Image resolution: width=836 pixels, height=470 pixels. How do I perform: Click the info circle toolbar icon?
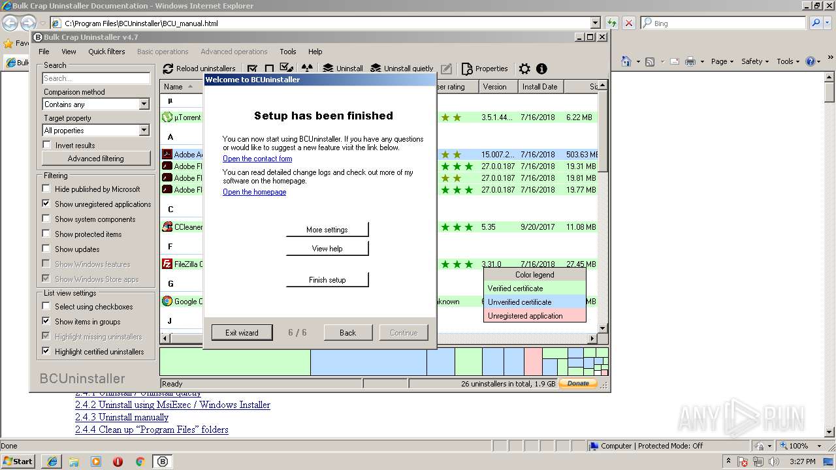coord(541,69)
